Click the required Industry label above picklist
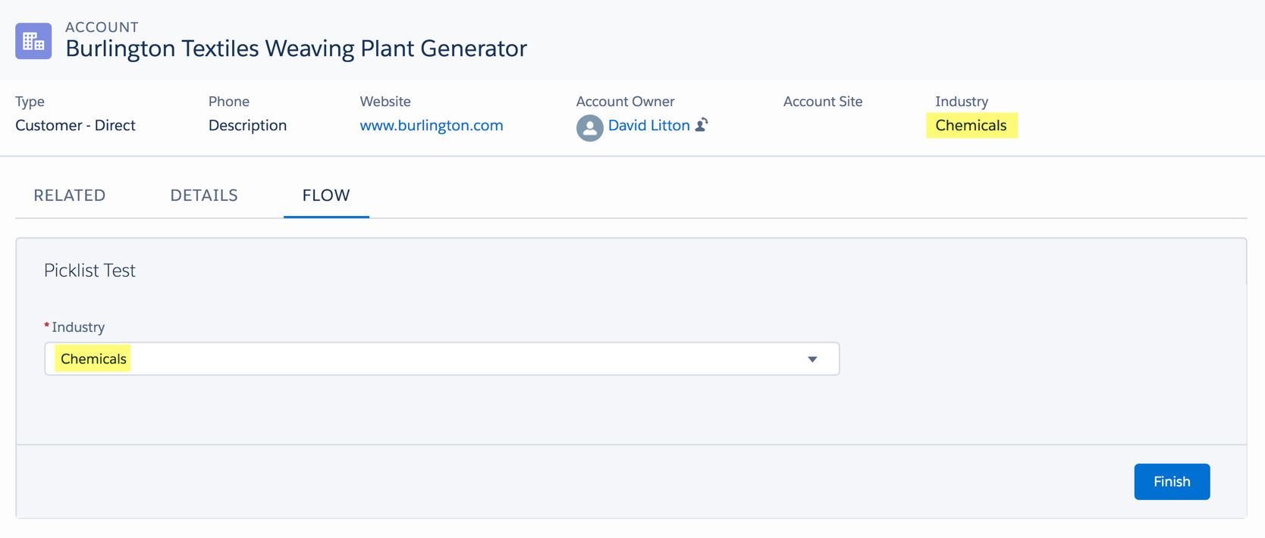This screenshot has height=538, width=1265. [77, 327]
